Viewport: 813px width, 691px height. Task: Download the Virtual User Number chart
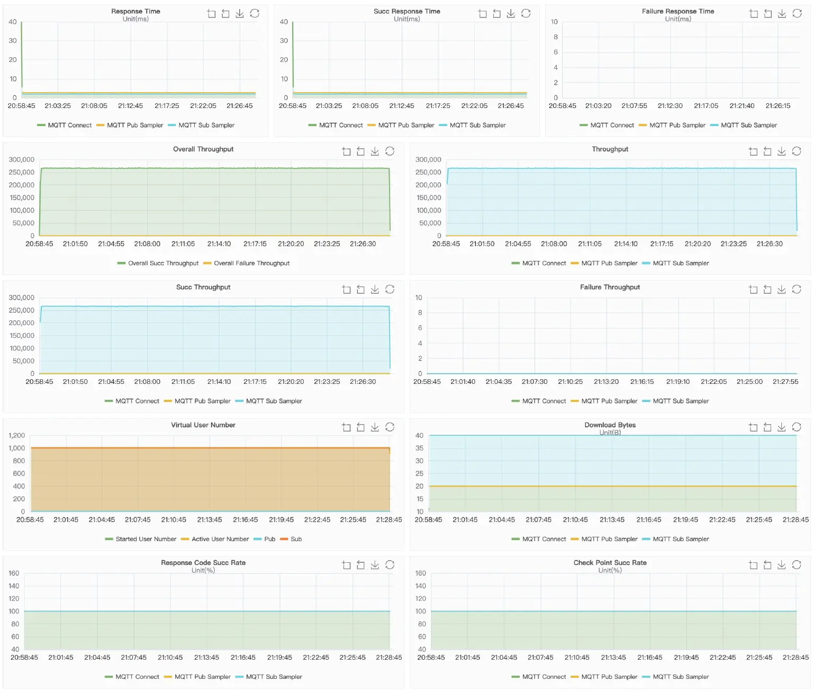click(375, 427)
